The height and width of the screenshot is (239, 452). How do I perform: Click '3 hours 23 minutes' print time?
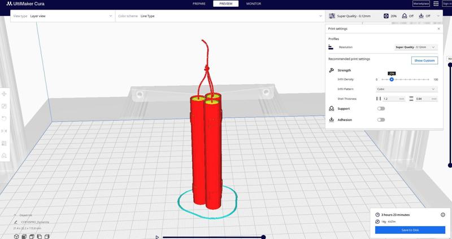coord(395,215)
